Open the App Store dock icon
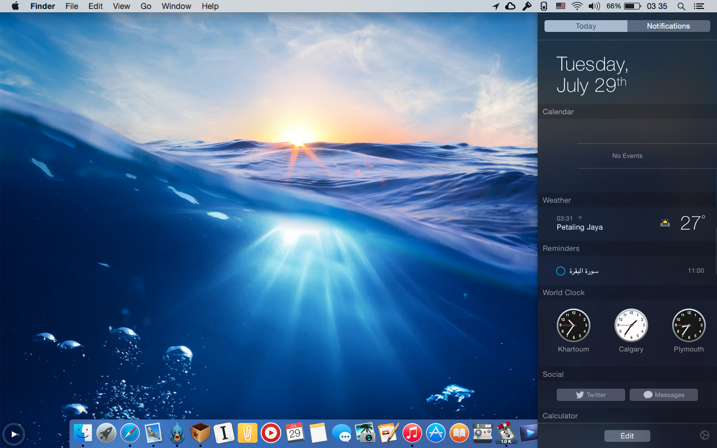The width and height of the screenshot is (717, 448). tap(436, 433)
